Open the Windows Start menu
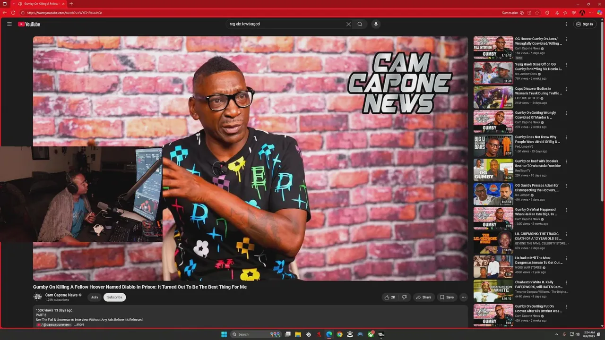This screenshot has width=605, height=340. [224, 334]
